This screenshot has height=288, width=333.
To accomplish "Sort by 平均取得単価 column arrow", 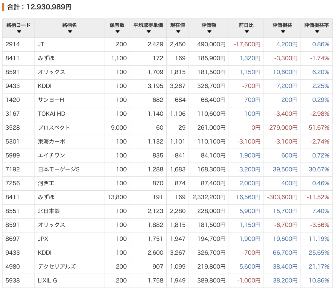I will coord(148,32).
